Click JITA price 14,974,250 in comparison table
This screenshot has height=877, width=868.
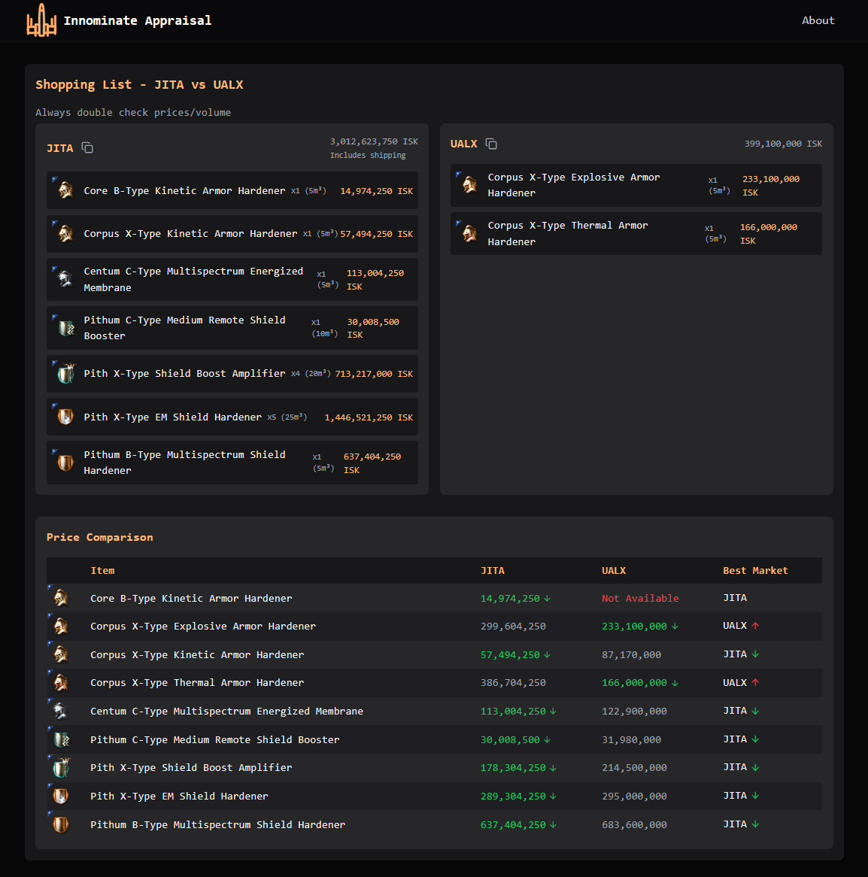click(510, 598)
